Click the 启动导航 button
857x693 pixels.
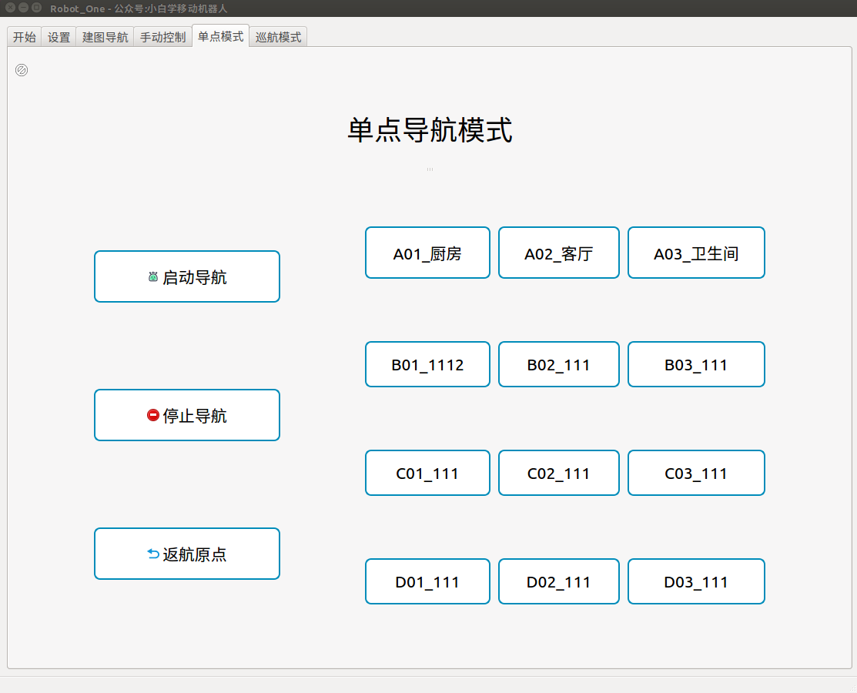click(x=187, y=276)
